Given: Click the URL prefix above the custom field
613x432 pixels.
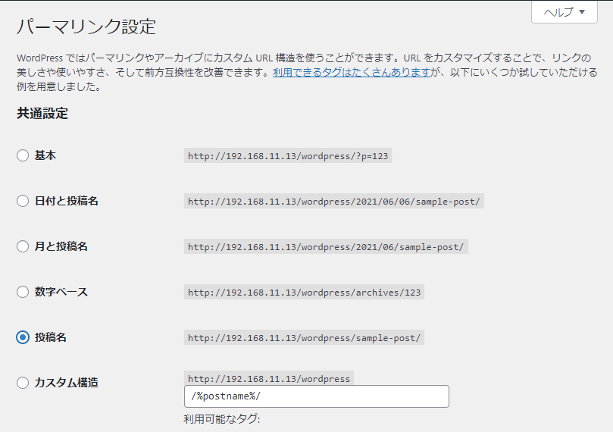Looking at the screenshot, I should point(269,379).
